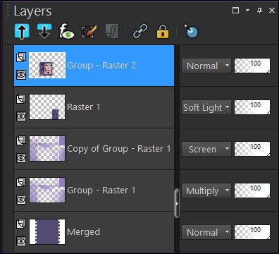Click the edit selection brush icon

pyautogui.click(x=89, y=31)
